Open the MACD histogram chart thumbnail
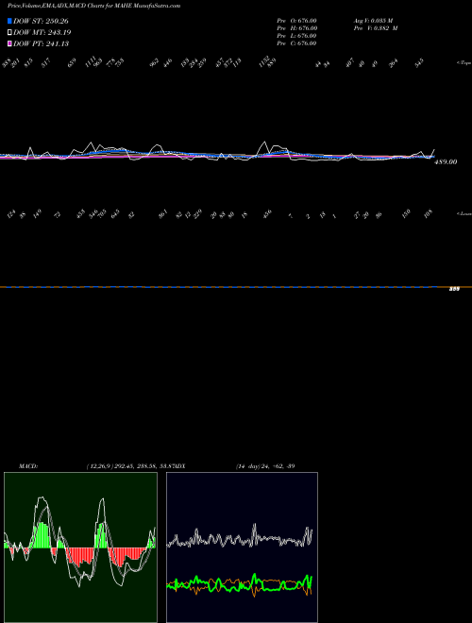472x623 pixels. click(x=80, y=547)
